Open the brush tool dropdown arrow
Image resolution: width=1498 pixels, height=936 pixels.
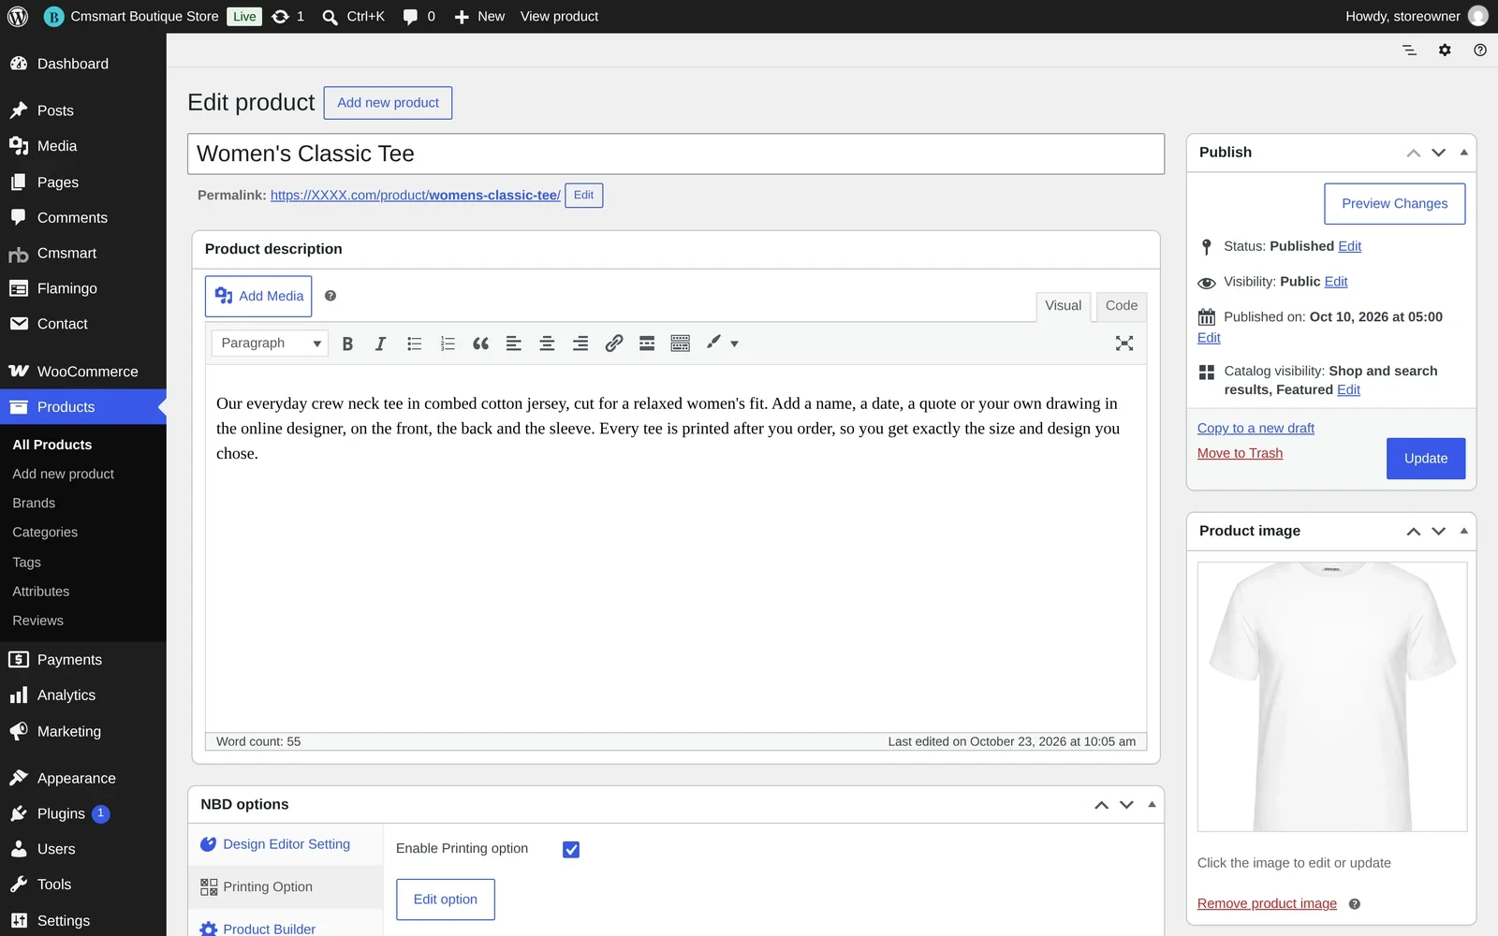pos(734,344)
